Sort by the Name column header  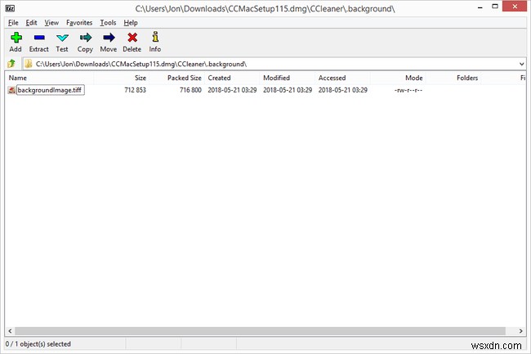(50, 78)
